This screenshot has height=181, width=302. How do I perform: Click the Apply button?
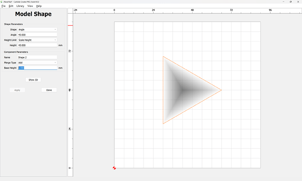17,90
